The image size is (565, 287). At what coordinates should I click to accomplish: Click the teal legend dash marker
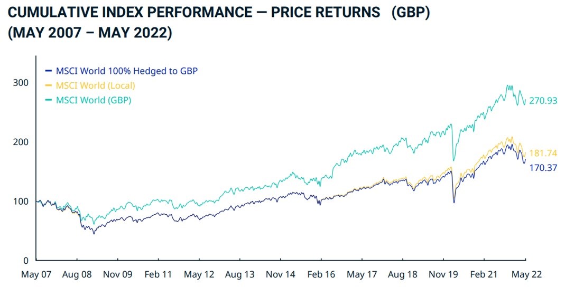49,100
